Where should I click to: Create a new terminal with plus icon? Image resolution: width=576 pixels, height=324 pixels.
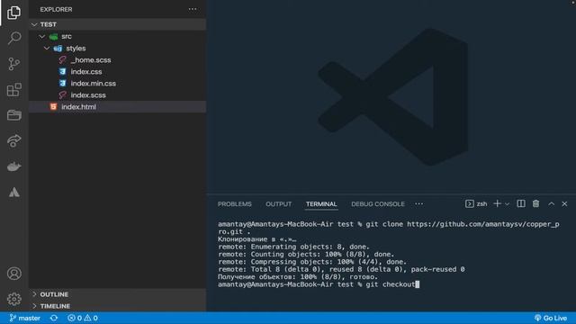click(497, 204)
